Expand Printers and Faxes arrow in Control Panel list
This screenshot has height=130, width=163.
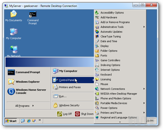144,113
